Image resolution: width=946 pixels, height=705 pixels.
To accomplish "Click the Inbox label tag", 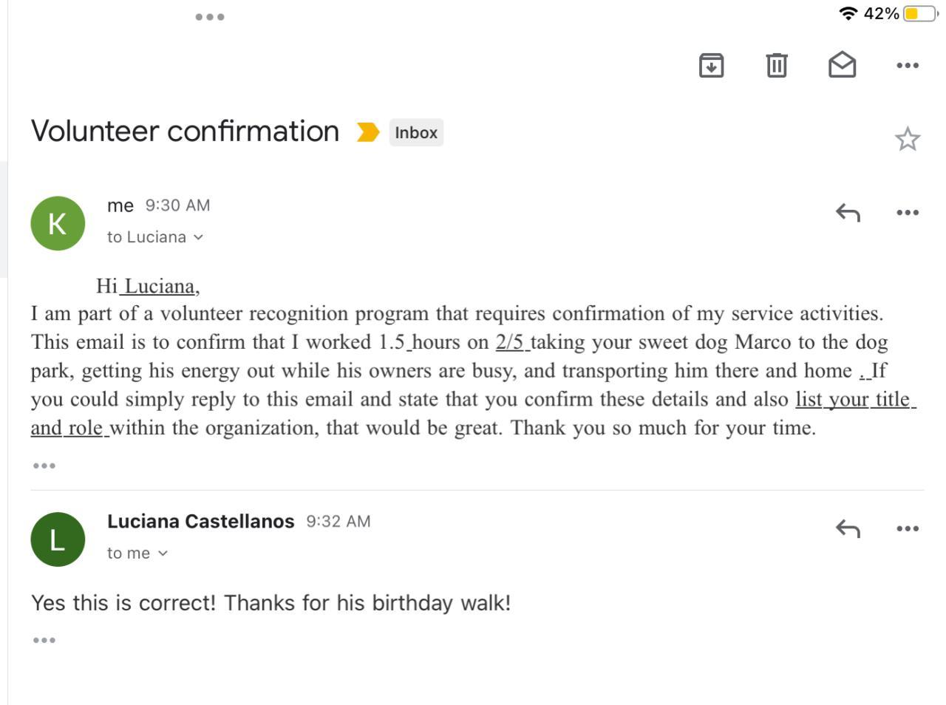I will (x=416, y=133).
